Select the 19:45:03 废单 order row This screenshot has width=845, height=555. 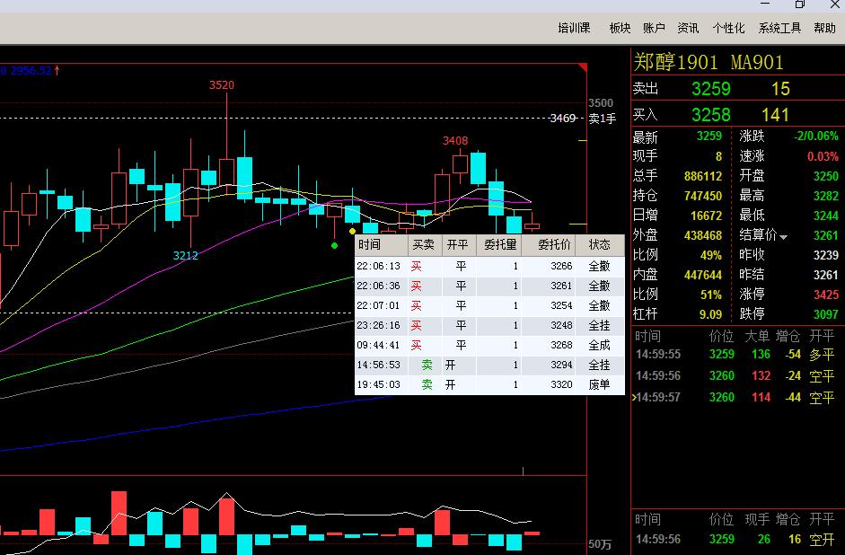[489, 384]
